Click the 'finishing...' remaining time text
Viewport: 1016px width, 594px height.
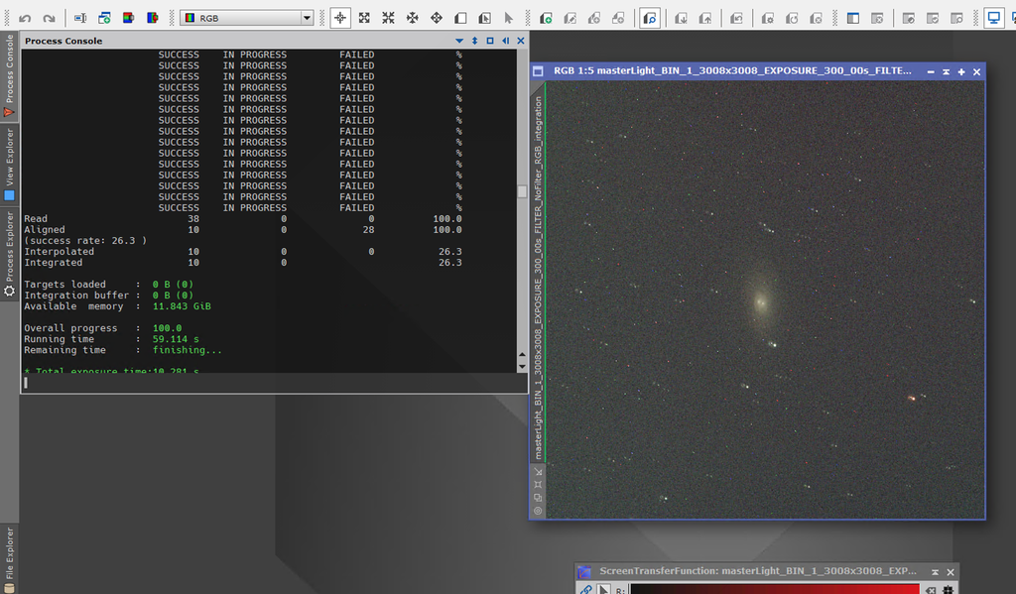(x=188, y=350)
